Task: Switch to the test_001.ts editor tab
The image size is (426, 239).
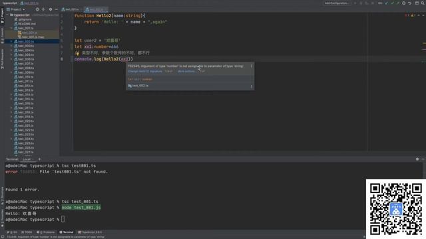Action: [x=71, y=9]
